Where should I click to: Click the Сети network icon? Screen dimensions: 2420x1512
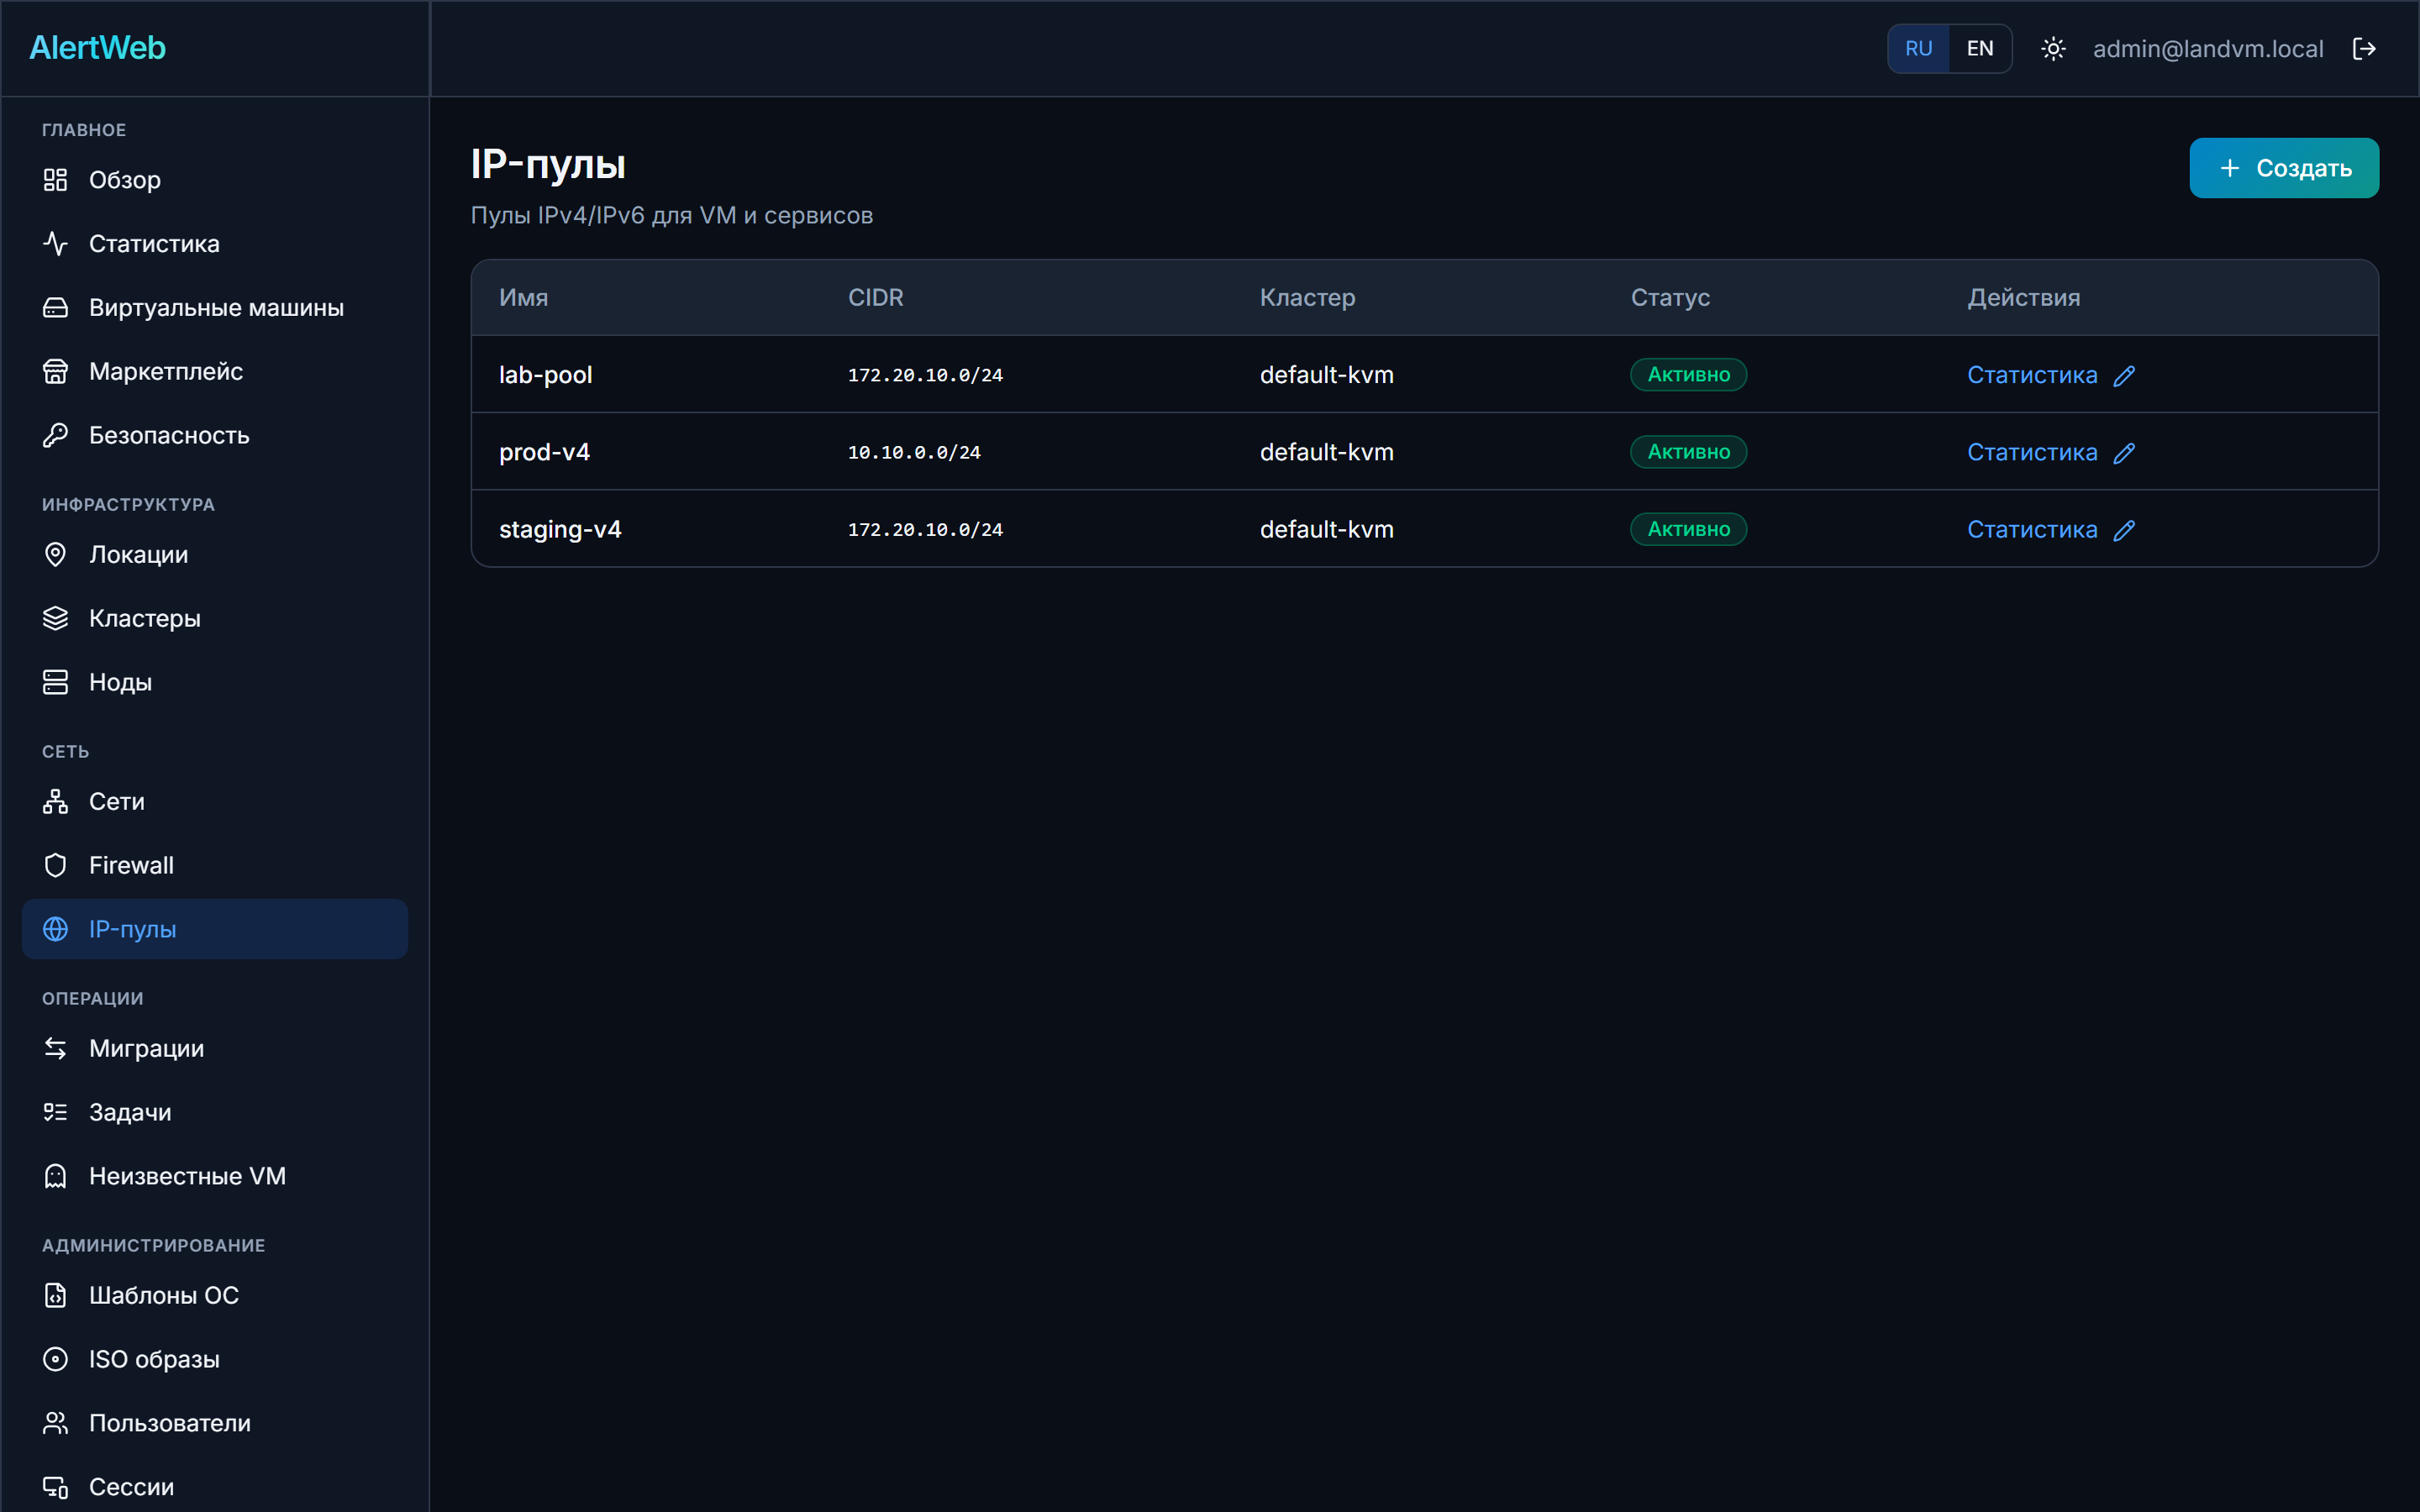(55, 802)
